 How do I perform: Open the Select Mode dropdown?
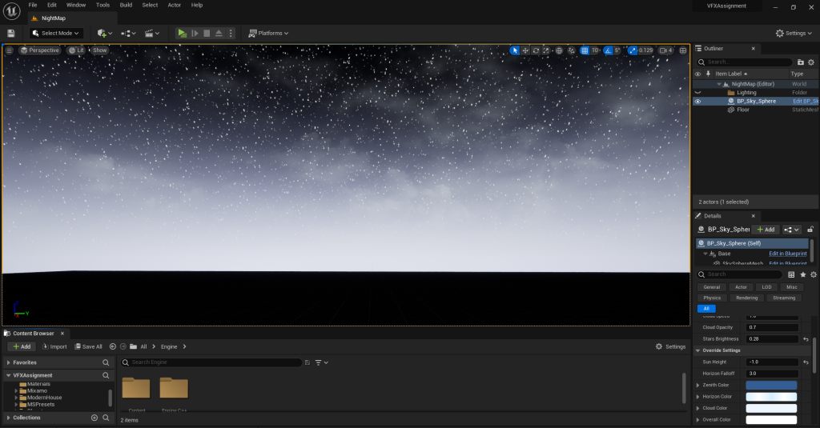pyautogui.click(x=56, y=33)
